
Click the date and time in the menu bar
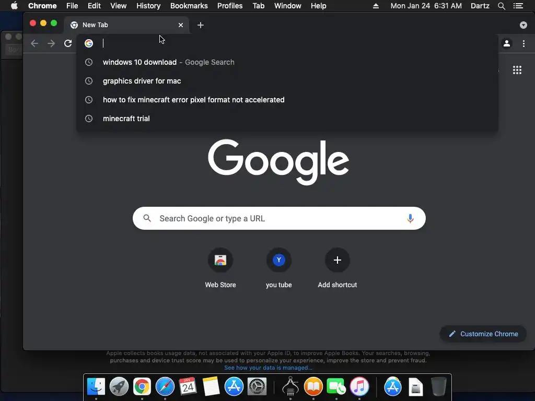(x=426, y=6)
